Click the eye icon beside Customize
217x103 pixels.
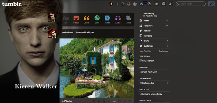pos(141,46)
